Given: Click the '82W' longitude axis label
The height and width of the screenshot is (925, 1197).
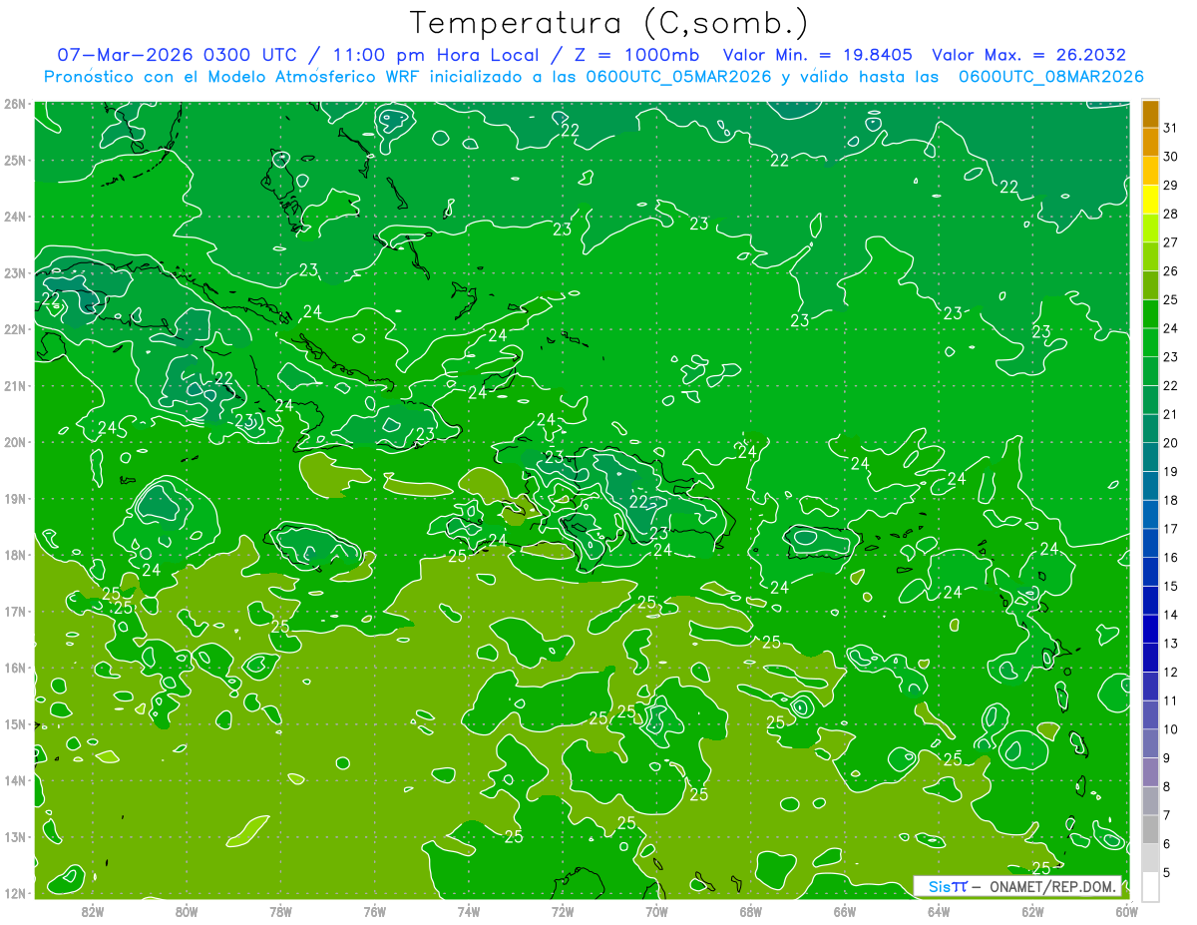Looking at the screenshot, I should point(93,911).
